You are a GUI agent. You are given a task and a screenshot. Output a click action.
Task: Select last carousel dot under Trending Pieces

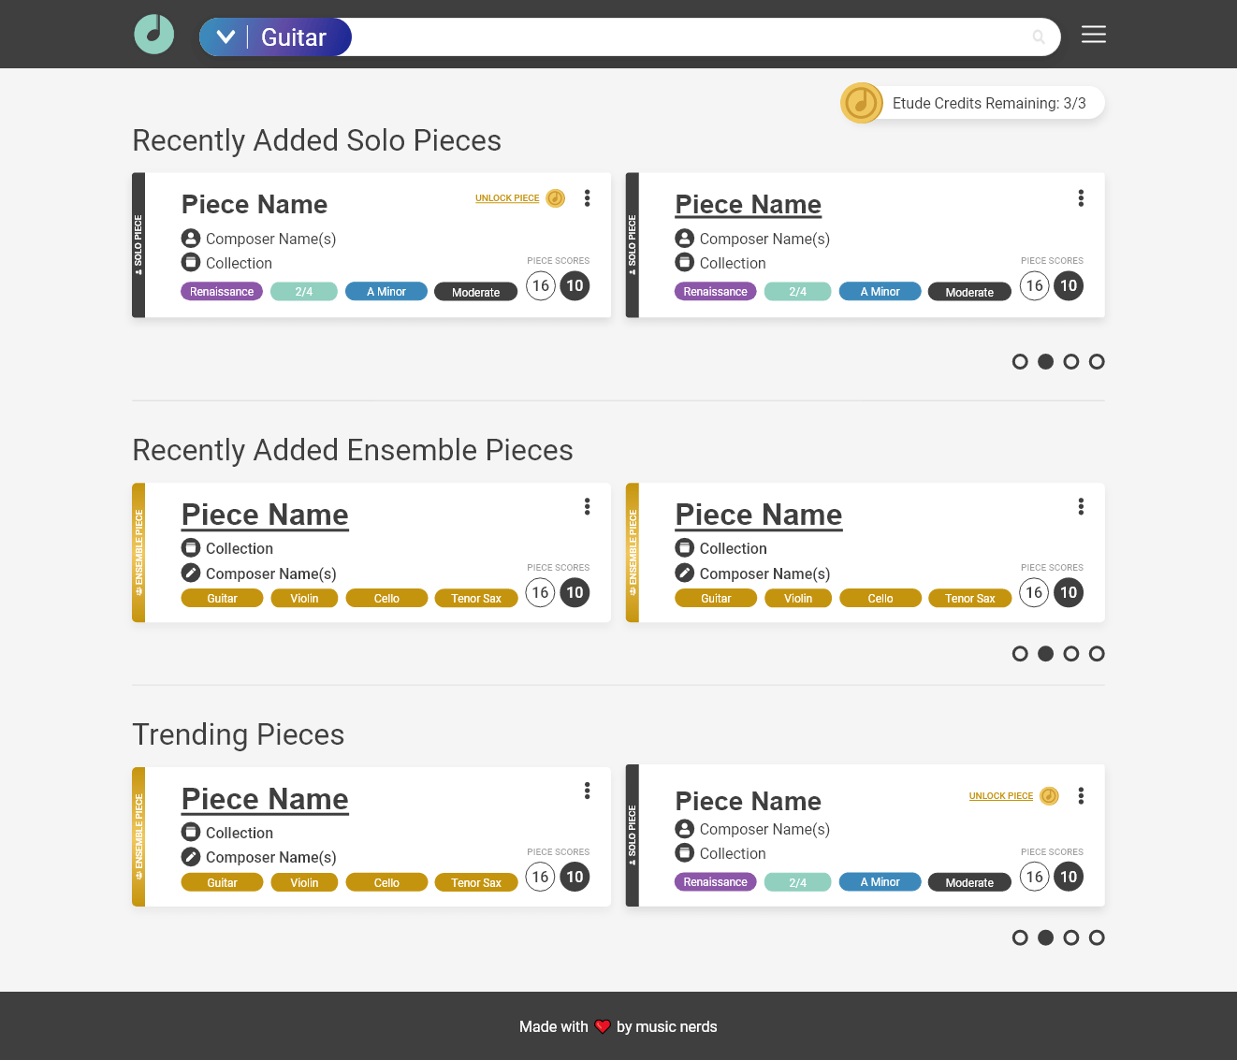click(x=1097, y=937)
